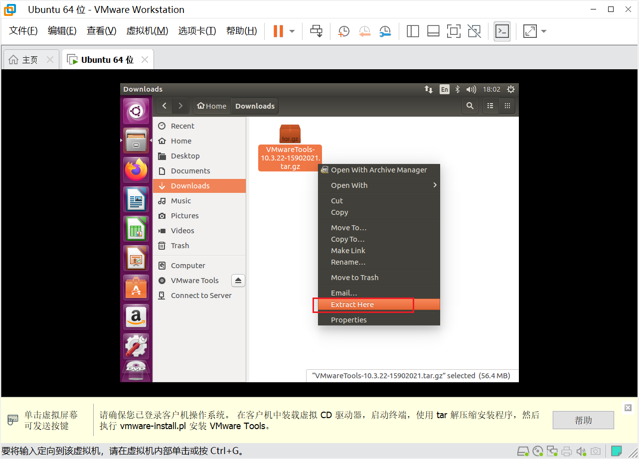
Task: Click the 帮助 button in the hint bar
Action: click(x=583, y=420)
